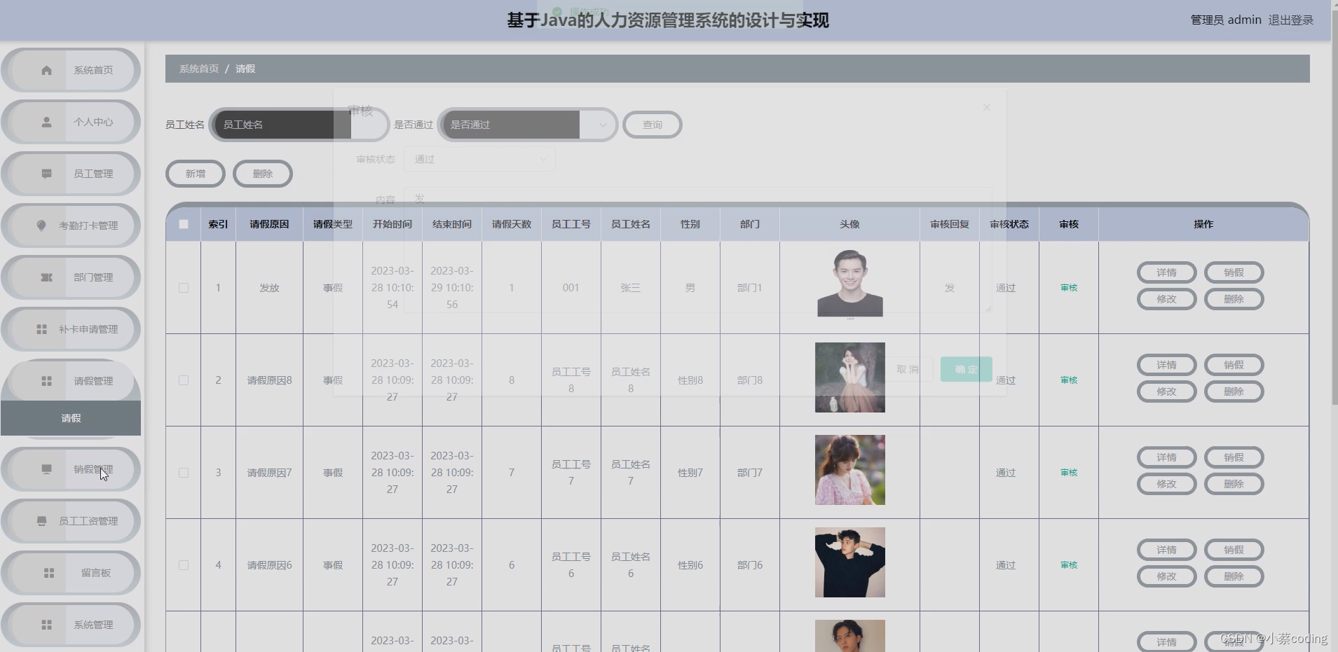Click 删除 for row 请假原因7

[1234, 484]
